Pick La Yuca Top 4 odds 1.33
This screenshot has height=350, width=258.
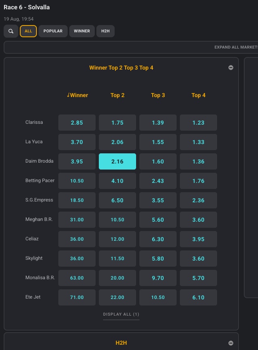pos(198,142)
